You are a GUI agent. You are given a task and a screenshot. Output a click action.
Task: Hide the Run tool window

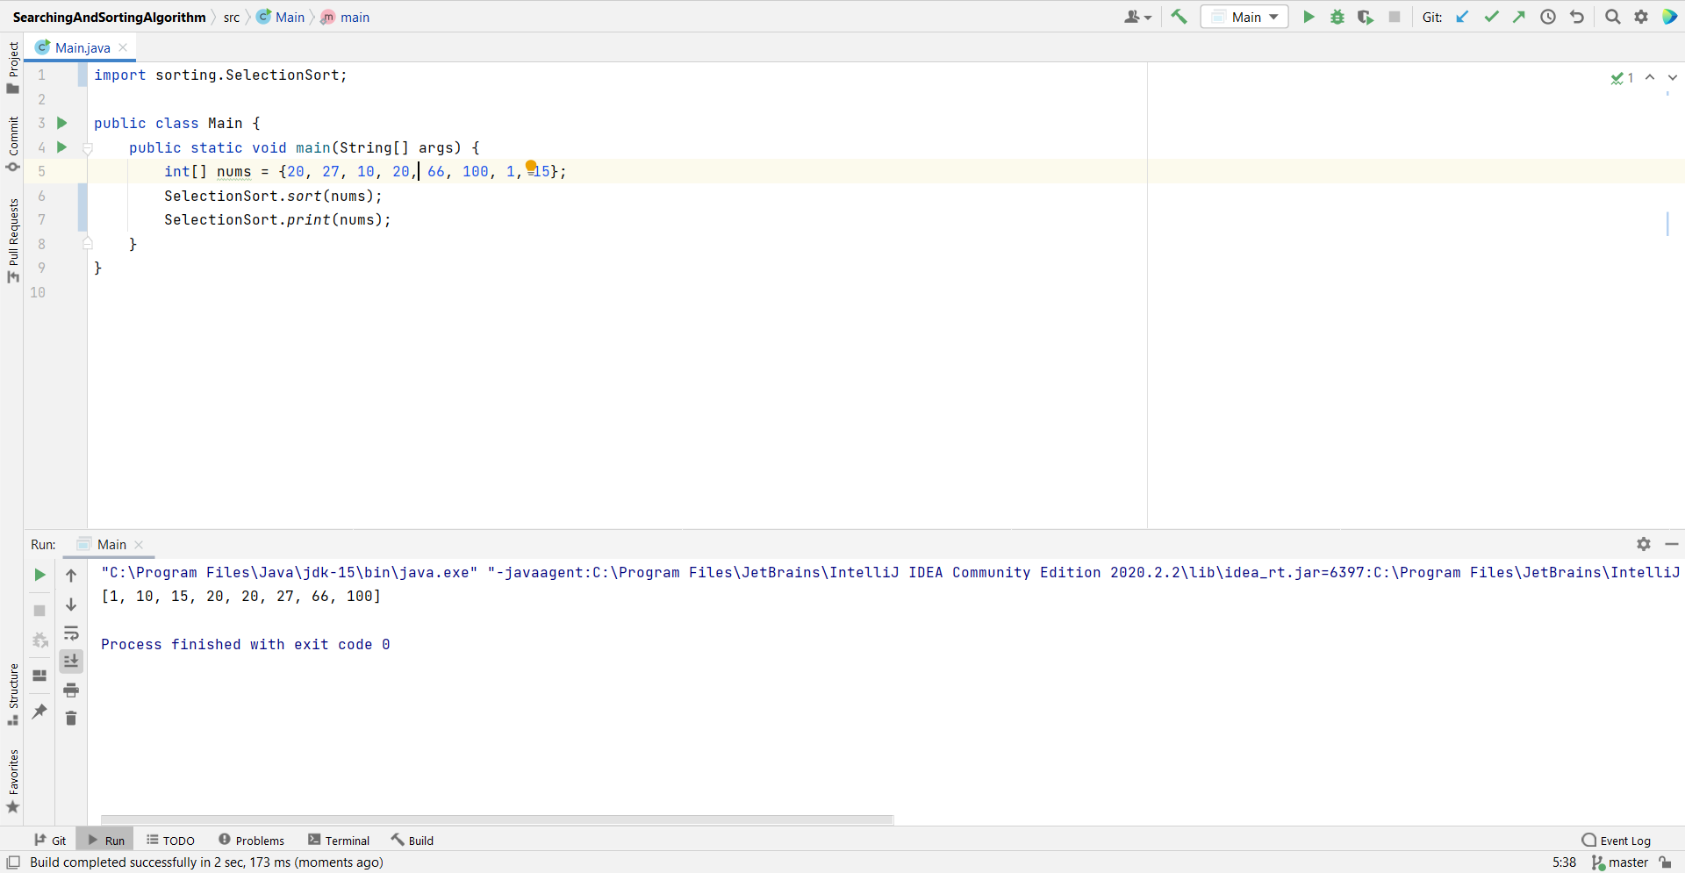point(1672,544)
